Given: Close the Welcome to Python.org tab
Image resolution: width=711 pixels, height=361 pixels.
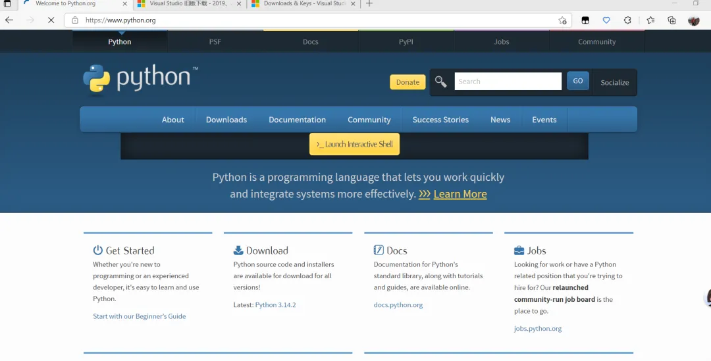Looking at the screenshot, I should (124, 4).
